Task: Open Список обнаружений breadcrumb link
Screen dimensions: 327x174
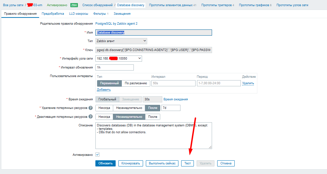Action: pos(97,5)
